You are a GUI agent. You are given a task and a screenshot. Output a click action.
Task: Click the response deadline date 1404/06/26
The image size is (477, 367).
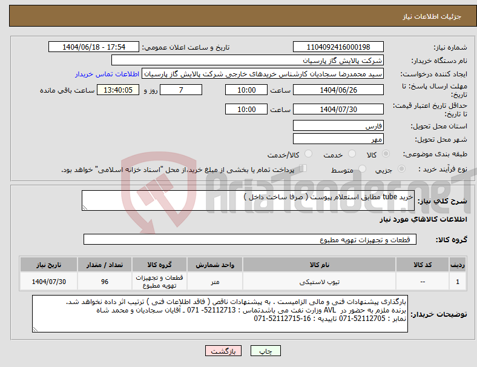click(x=338, y=90)
